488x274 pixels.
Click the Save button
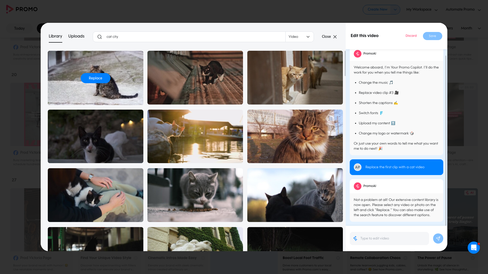coord(432,36)
